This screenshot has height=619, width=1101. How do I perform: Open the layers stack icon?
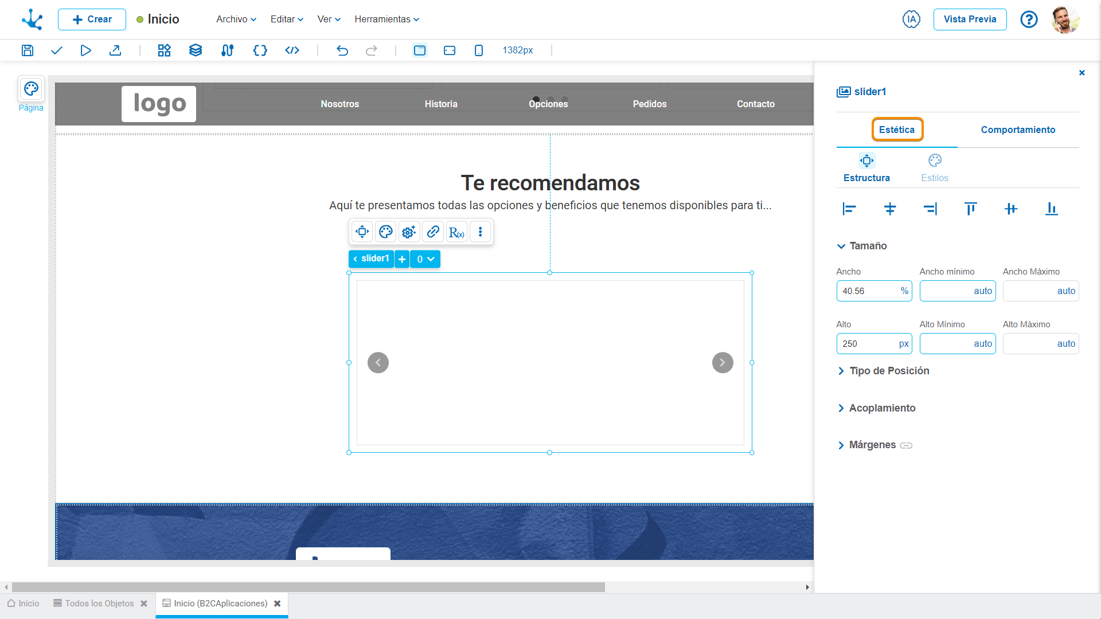(196, 50)
